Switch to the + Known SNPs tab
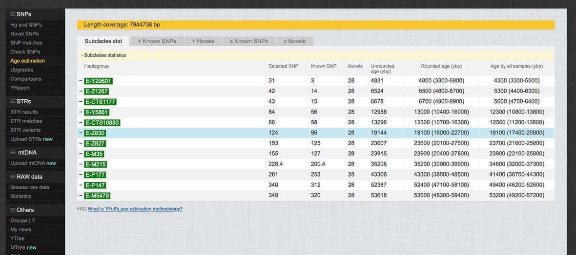The height and width of the screenshot is (255, 576). point(156,41)
